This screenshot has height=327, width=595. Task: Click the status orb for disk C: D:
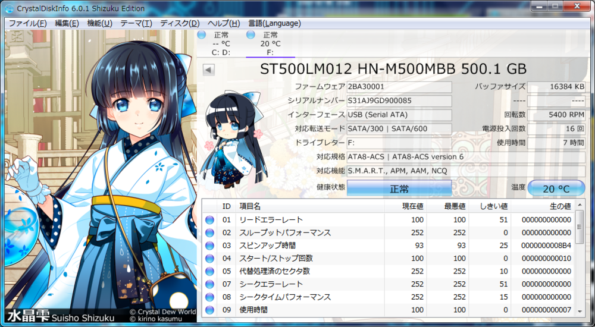pos(202,35)
